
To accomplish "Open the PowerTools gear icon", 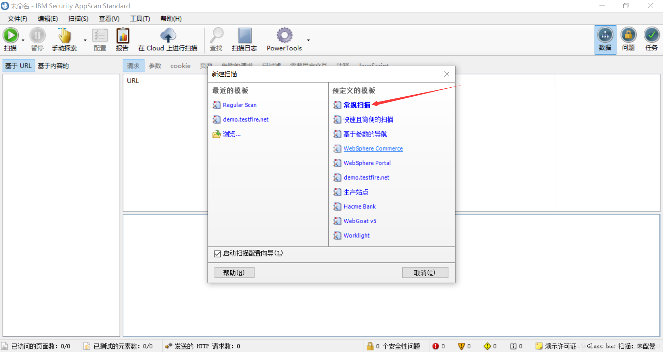I will tap(285, 36).
